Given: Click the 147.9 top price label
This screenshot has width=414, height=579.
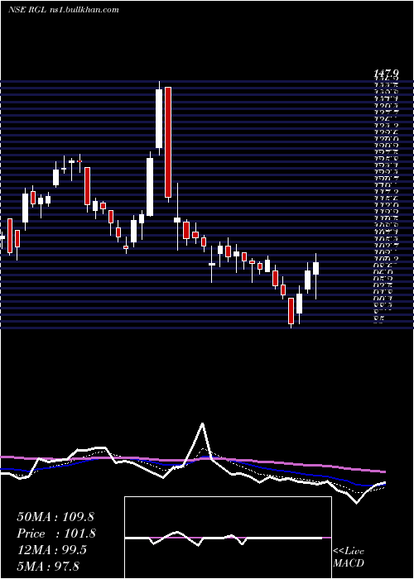Looking at the screenshot, I should pos(387,75).
